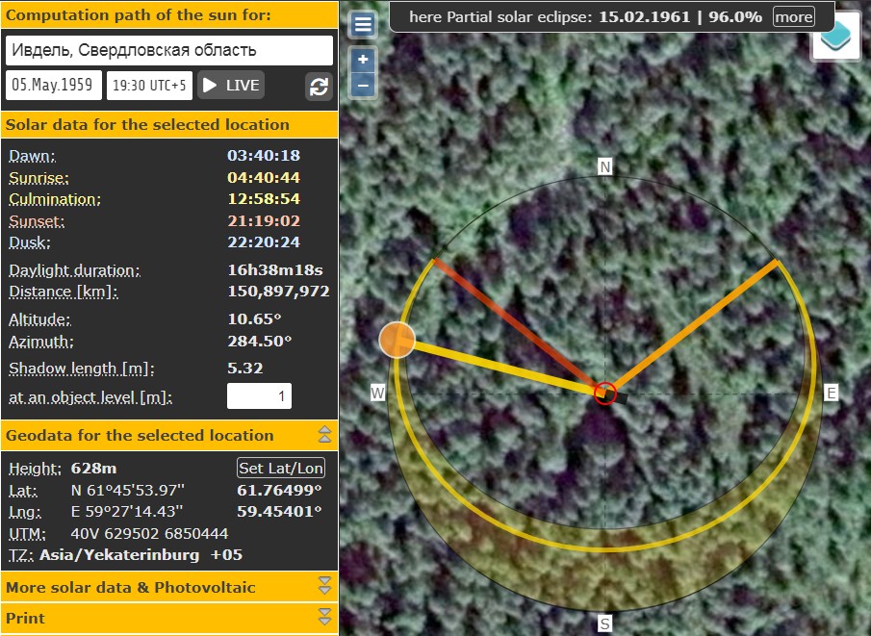
Task: Click the Daylight duration label
Action: pos(74,270)
